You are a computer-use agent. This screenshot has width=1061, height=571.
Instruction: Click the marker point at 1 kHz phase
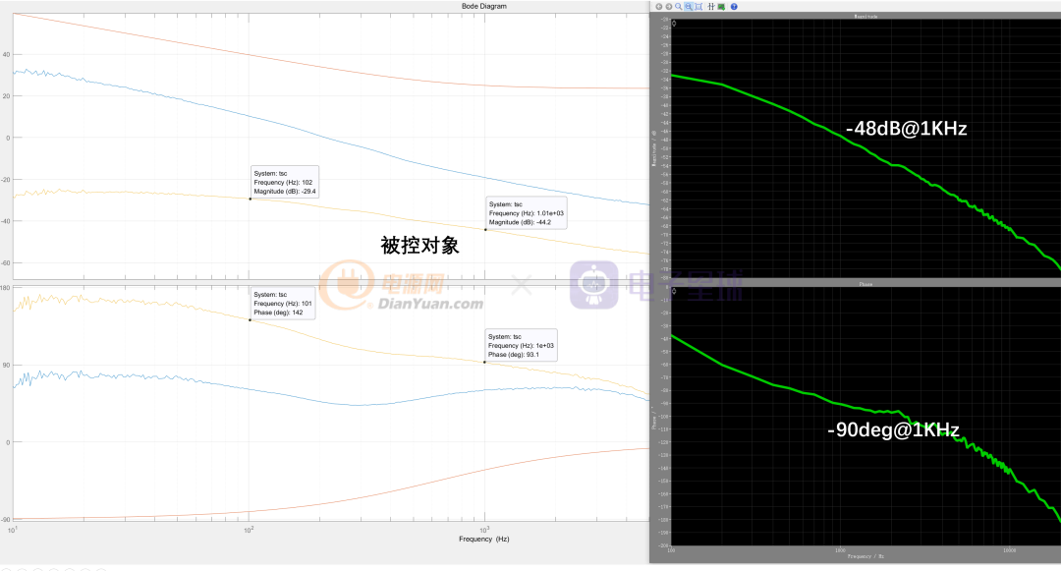click(484, 363)
